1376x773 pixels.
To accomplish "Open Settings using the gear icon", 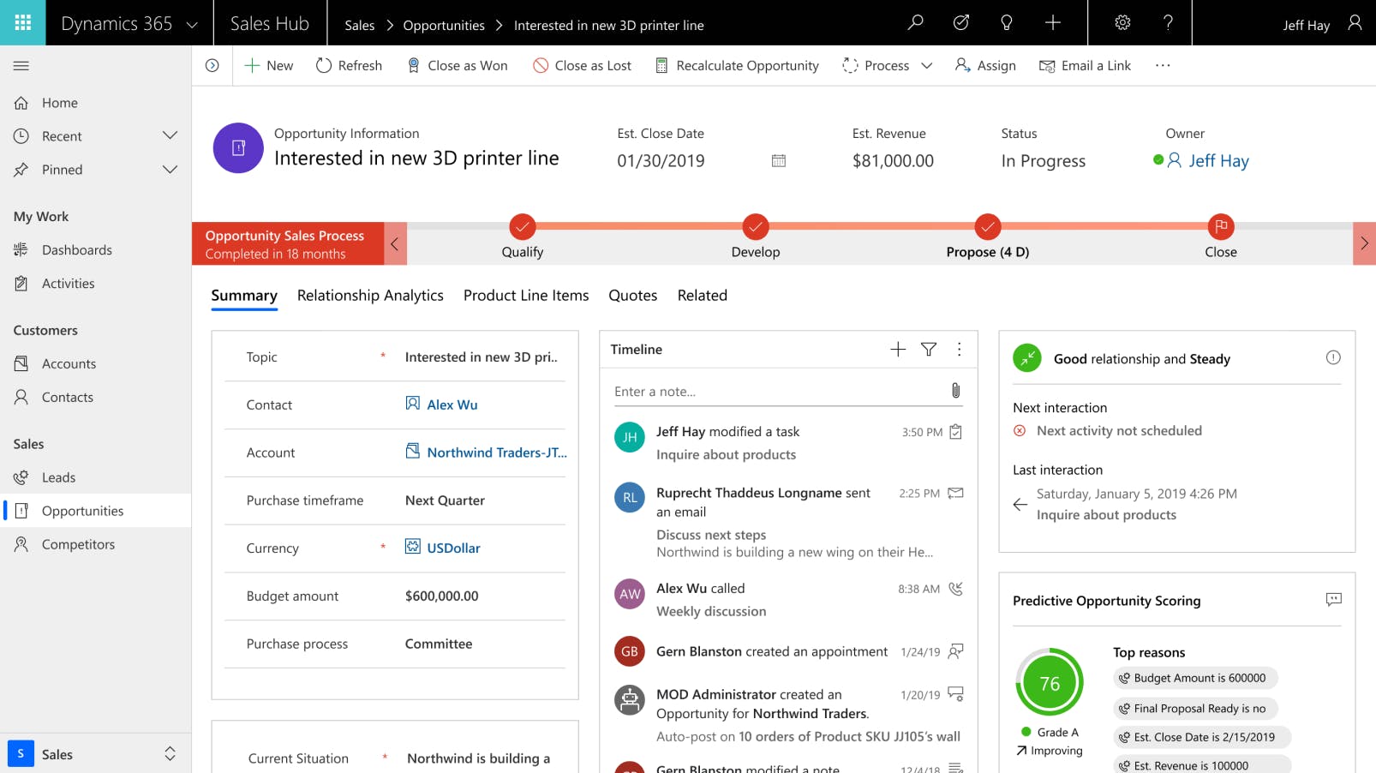I will coord(1122,23).
